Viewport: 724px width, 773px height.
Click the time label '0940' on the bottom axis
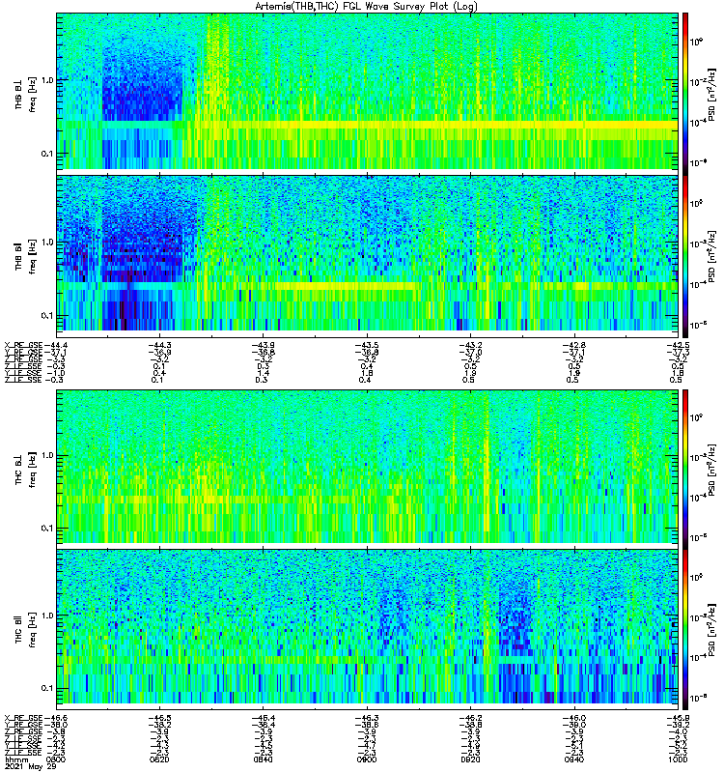click(x=573, y=759)
